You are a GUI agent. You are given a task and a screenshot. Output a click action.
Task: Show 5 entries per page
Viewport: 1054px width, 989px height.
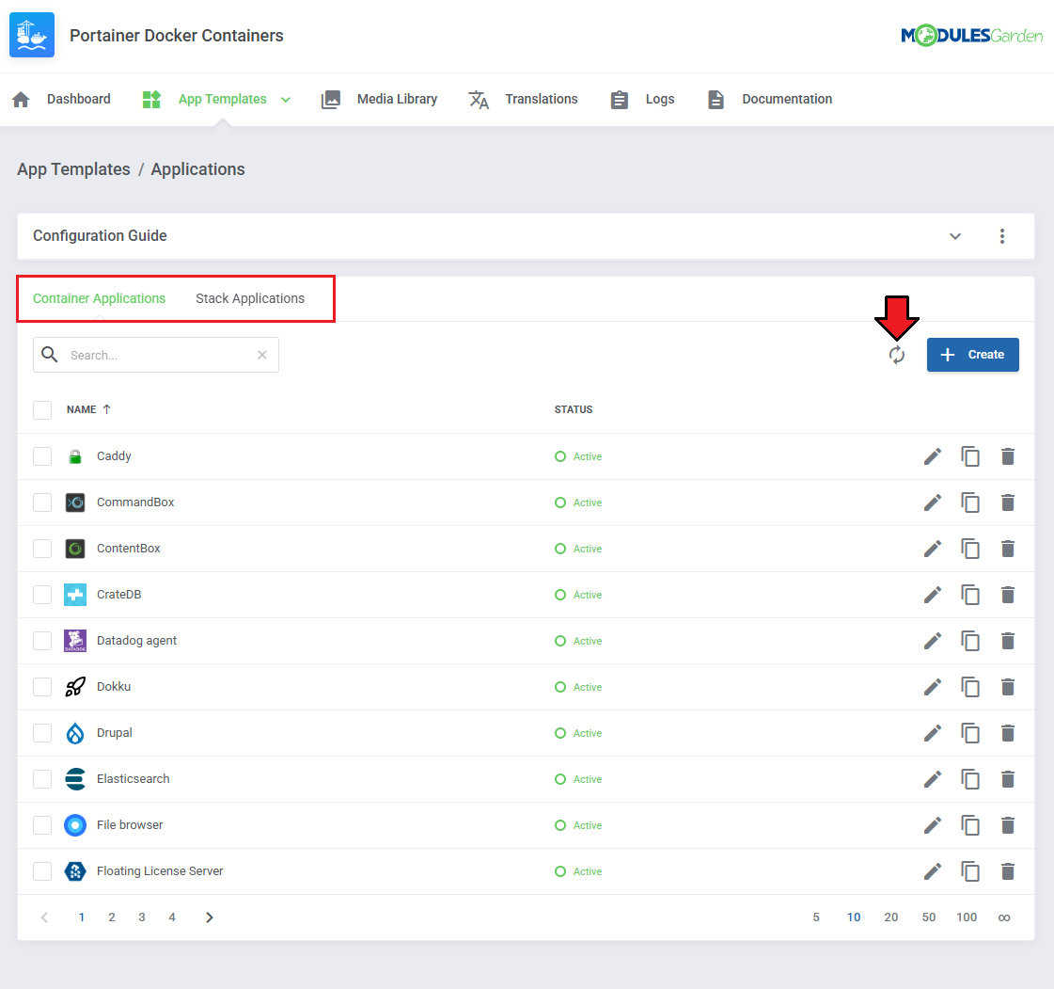click(816, 917)
